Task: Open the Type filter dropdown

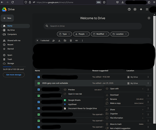Action: (65, 34)
